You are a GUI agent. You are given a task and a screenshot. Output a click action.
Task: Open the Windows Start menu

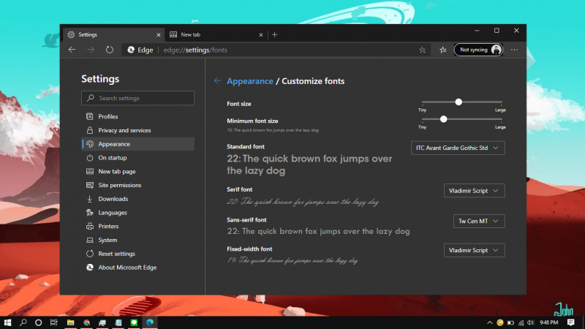point(7,322)
